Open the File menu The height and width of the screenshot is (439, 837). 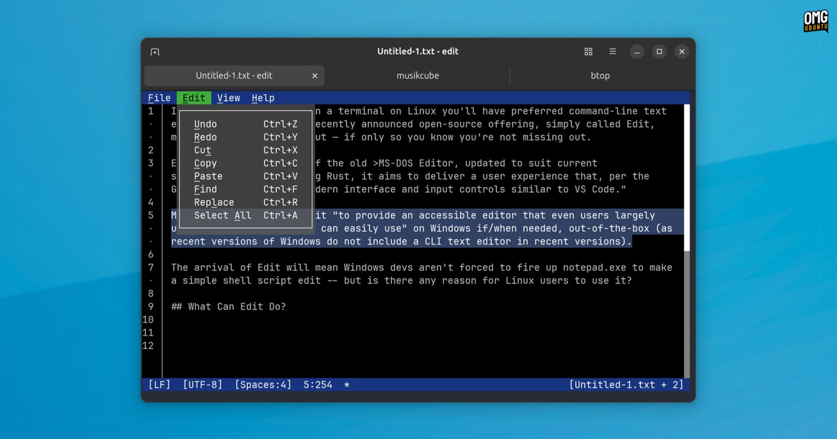159,98
